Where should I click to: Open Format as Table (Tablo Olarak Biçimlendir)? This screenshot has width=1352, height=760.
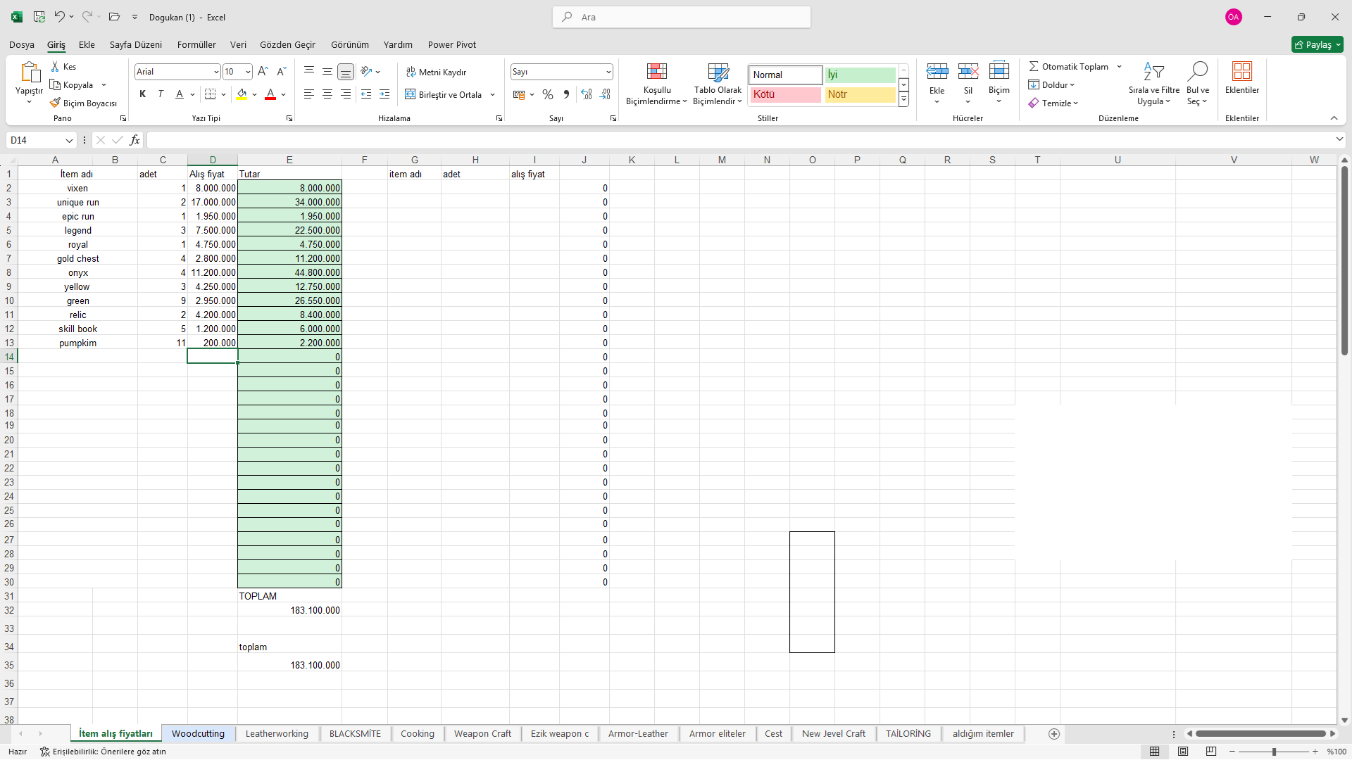[x=718, y=84]
